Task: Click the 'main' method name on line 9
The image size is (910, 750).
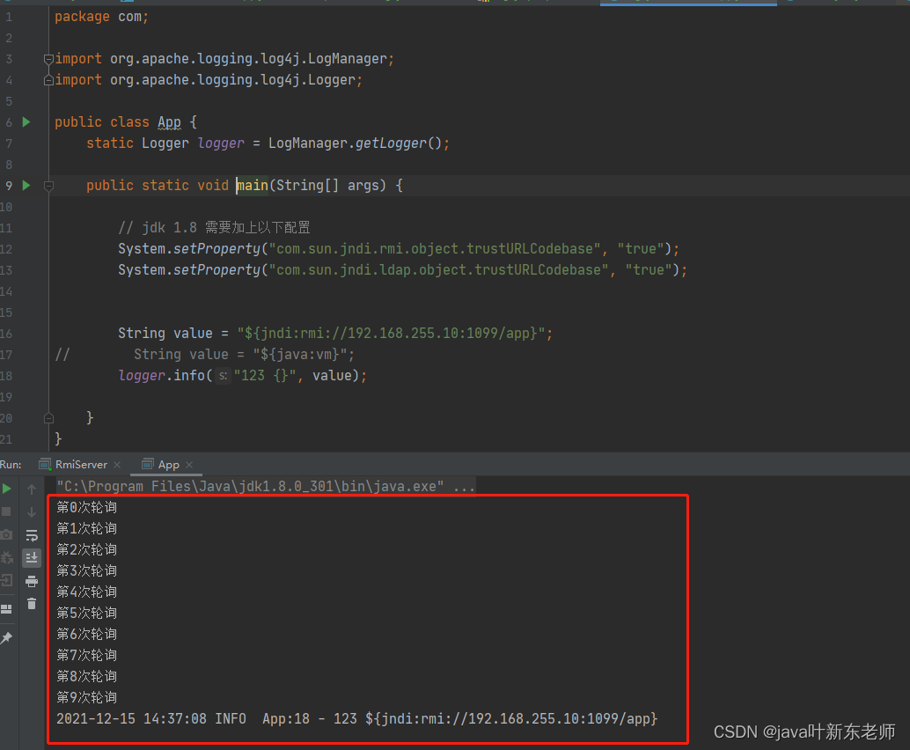Action: click(253, 186)
